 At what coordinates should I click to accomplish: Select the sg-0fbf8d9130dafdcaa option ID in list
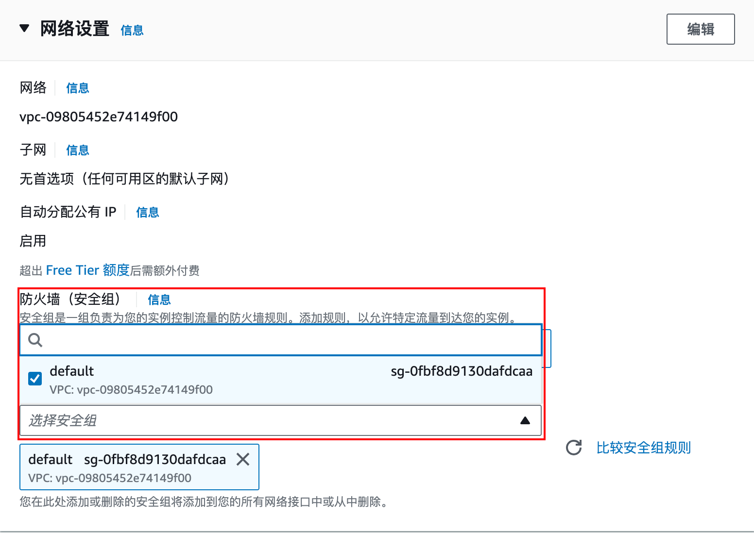pyautogui.click(x=461, y=371)
